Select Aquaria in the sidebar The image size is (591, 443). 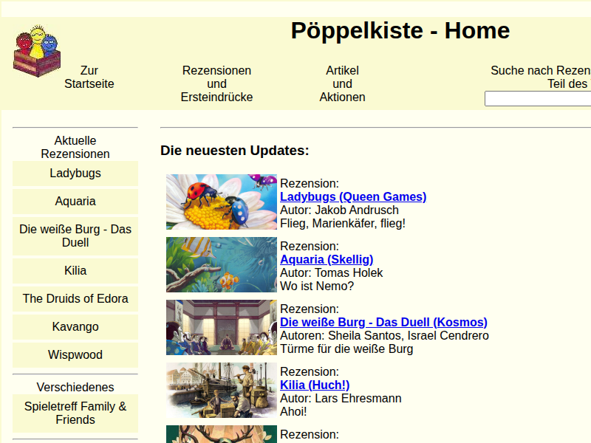75,202
